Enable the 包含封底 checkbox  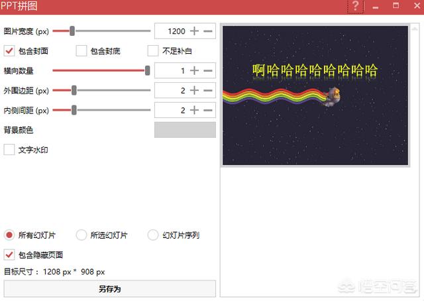tap(81, 50)
